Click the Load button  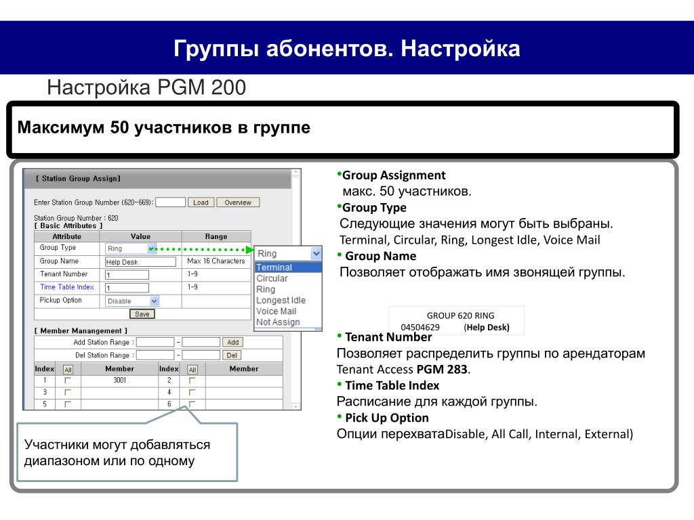click(x=201, y=202)
